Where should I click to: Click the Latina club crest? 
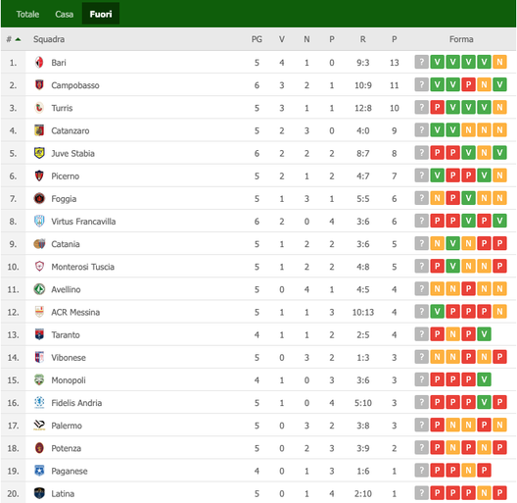click(x=39, y=493)
